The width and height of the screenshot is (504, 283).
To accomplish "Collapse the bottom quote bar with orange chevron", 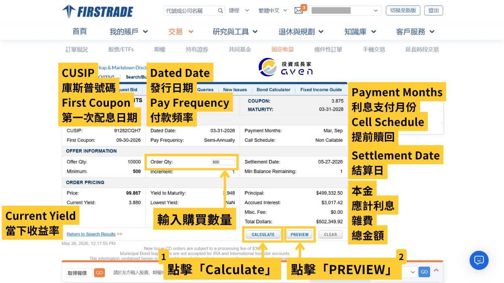I will coord(436,271).
